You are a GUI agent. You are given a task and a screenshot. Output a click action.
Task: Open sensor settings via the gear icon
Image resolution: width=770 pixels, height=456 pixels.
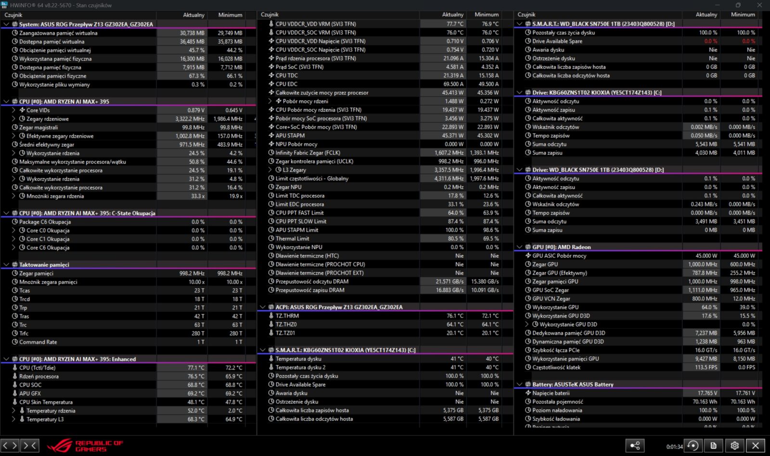tap(734, 446)
